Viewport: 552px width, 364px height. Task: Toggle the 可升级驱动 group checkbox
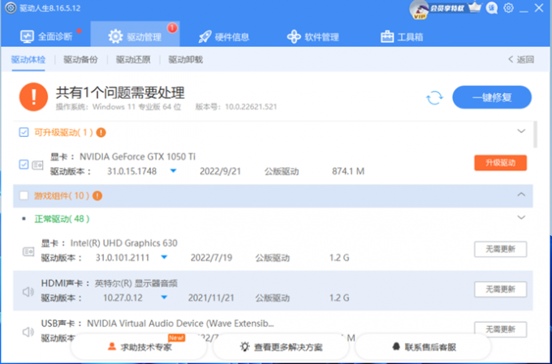[24, 132]
